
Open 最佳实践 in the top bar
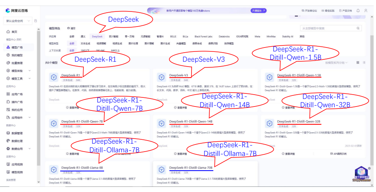(328, 11)
